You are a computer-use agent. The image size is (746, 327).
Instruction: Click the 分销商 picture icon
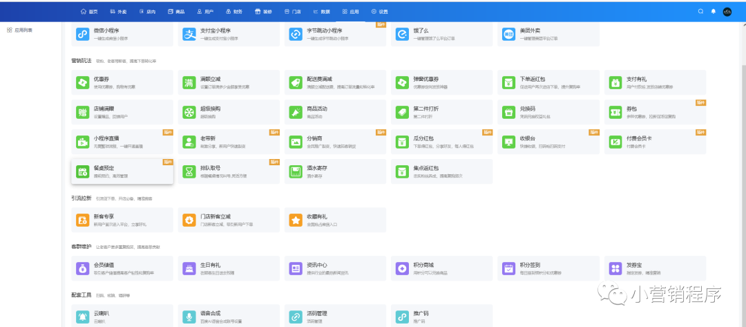tap(296, 142)
